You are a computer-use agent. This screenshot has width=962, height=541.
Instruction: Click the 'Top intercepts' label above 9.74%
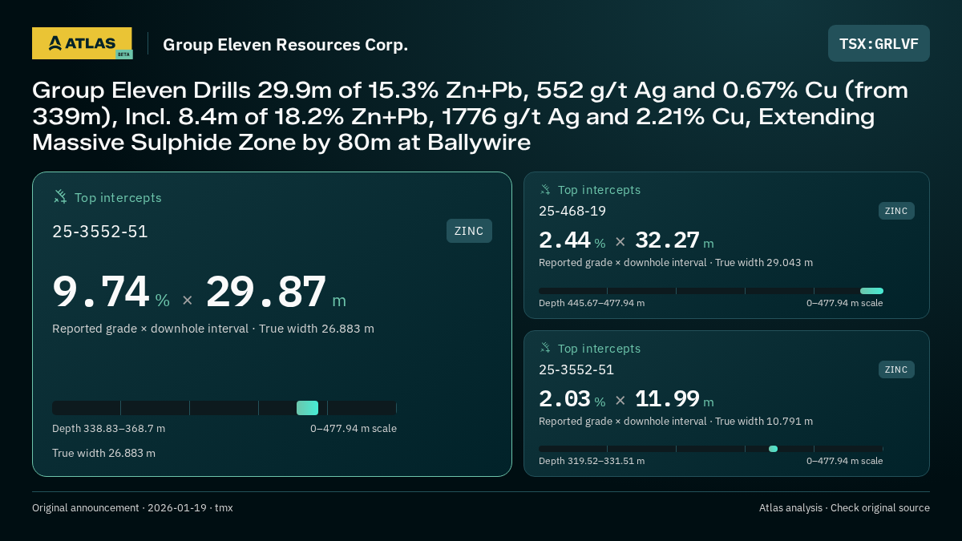(118, 197)
